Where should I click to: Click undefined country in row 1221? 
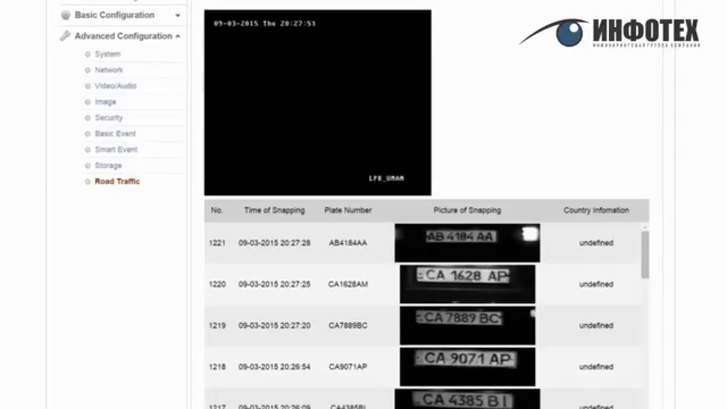click(596, 243)
